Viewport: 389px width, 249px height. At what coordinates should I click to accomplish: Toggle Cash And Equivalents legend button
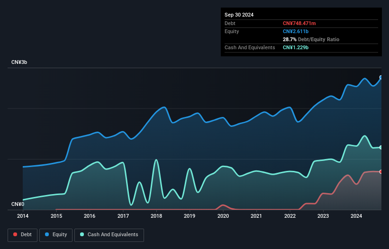[109, 235]
